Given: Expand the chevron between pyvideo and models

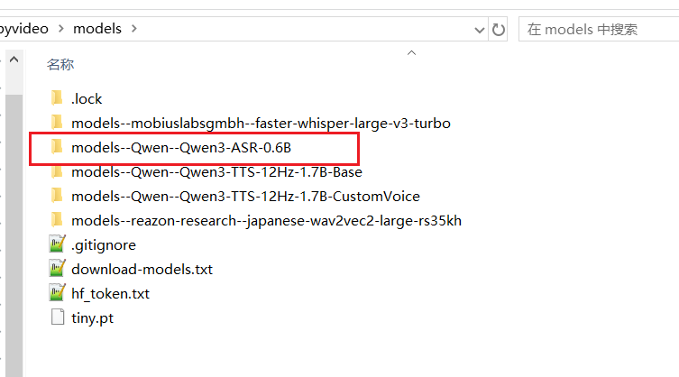Looking at the screenshot, I should [62, 29].
